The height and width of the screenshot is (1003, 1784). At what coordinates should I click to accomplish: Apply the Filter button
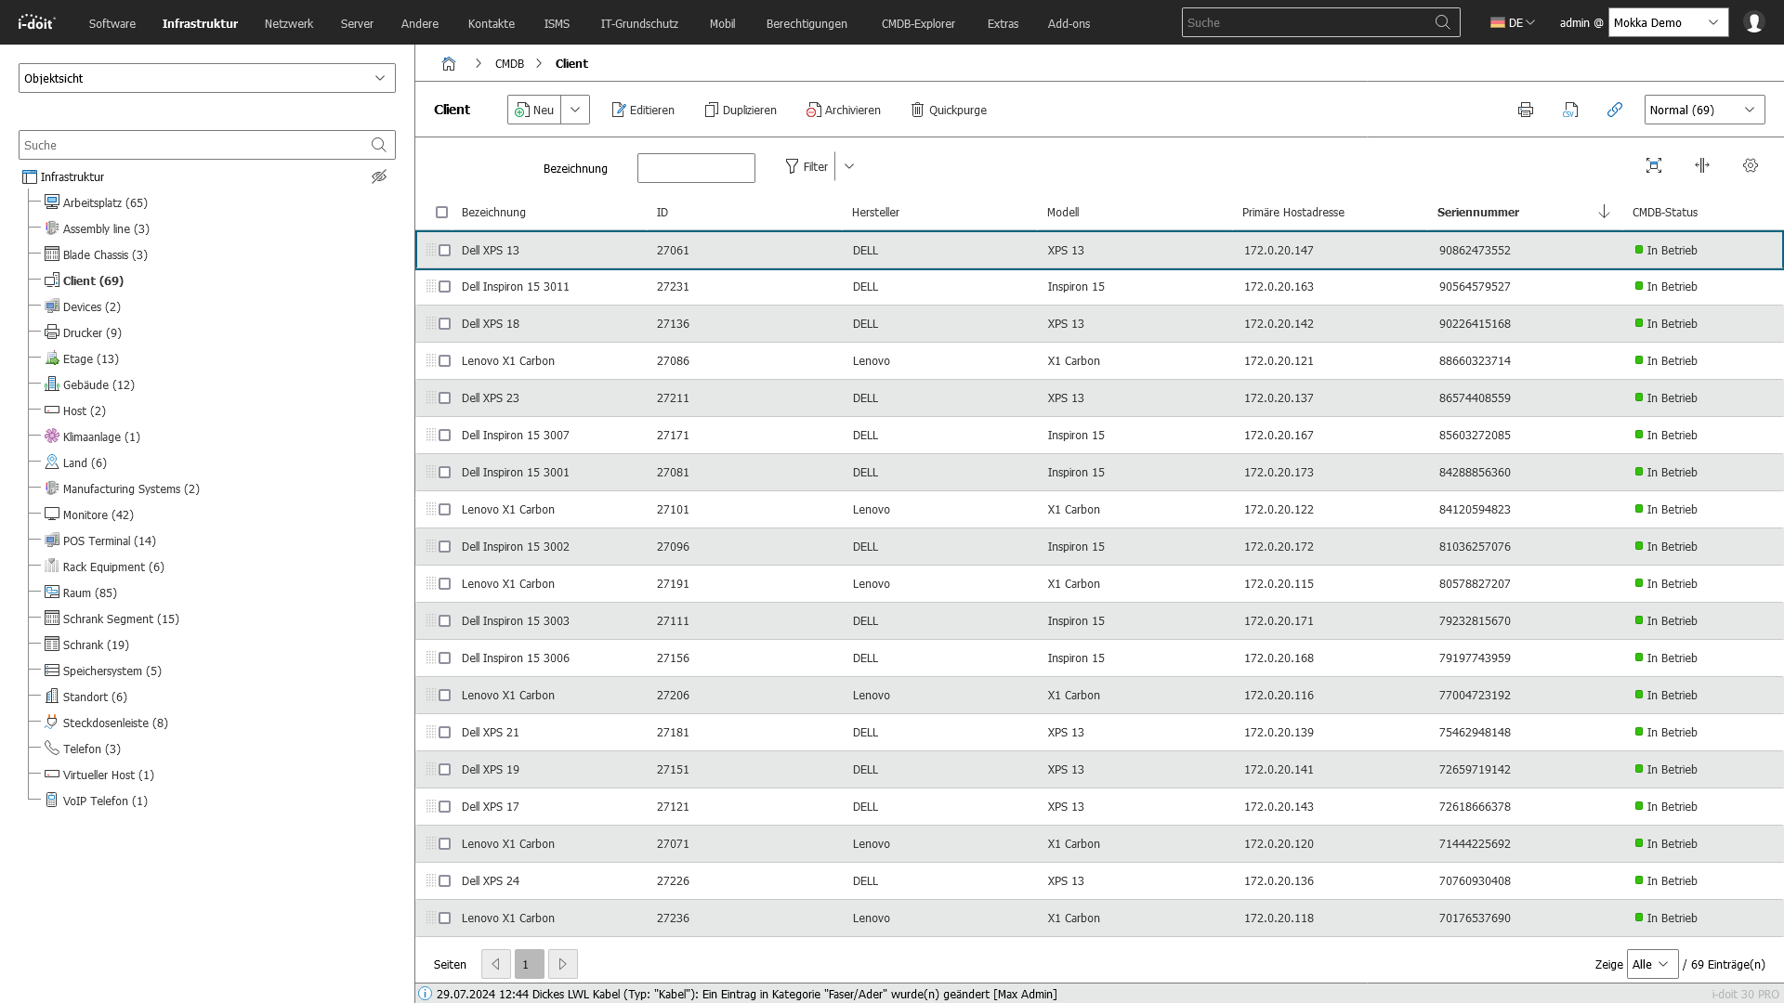click(x=807, y=166)
